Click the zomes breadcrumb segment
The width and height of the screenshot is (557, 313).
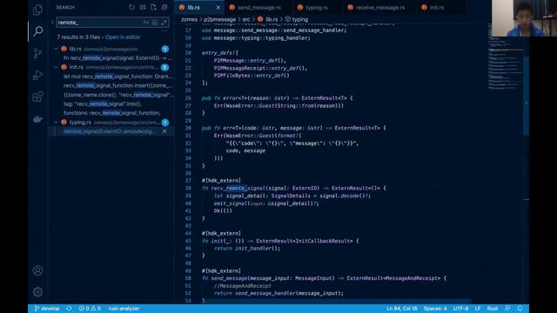tap(189, 19)
